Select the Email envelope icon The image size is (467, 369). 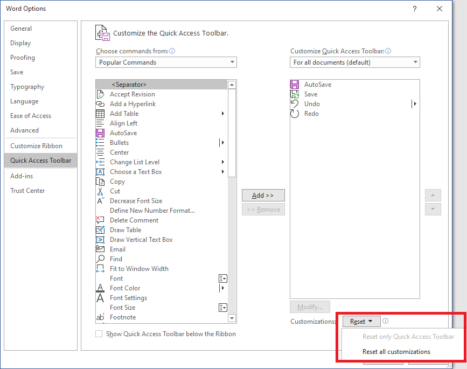pos(100,249)
